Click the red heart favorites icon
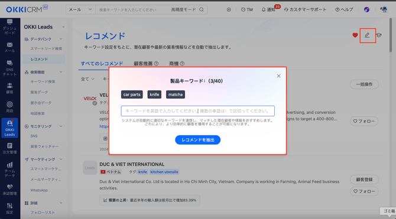This screenshot has height=219, width=396. [x=355, y=35]
